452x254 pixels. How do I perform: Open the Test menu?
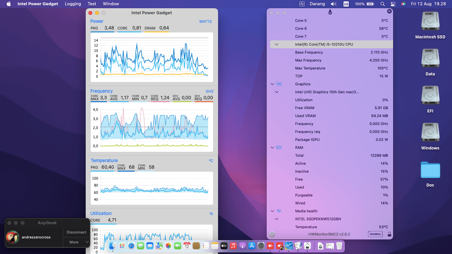92,4
